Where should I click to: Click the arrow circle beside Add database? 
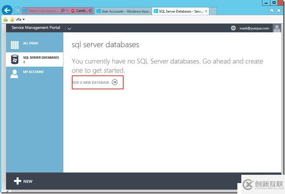[115, 82]
